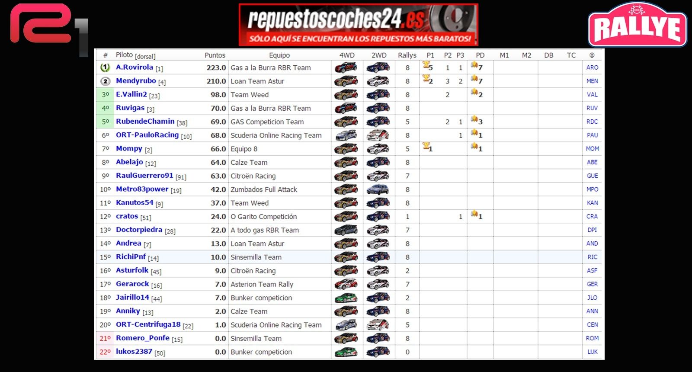692x372 pixels.
Task: Open MOM contact link
Action: pyautogui.click(x=593, y=149)
